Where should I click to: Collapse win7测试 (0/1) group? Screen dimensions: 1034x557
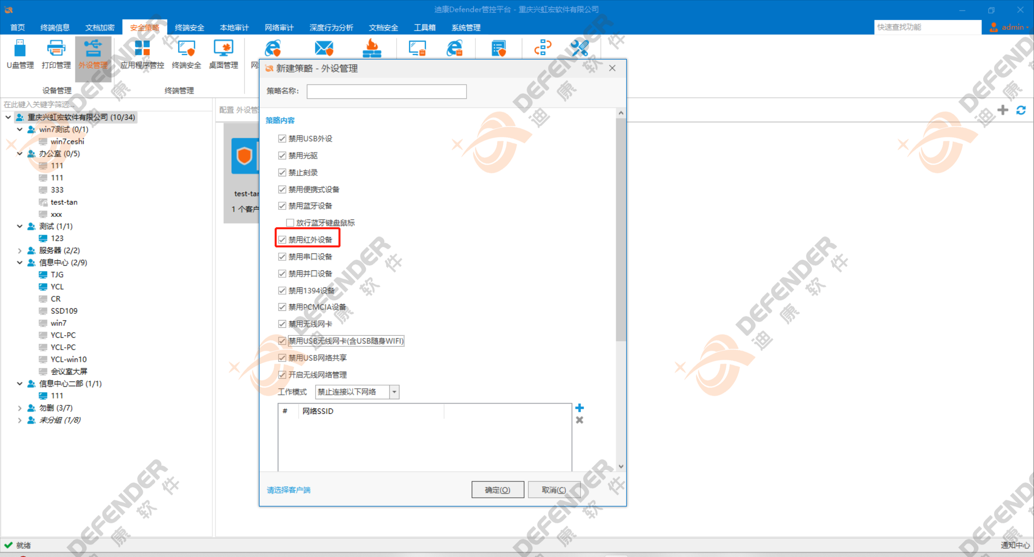point(19,129)
